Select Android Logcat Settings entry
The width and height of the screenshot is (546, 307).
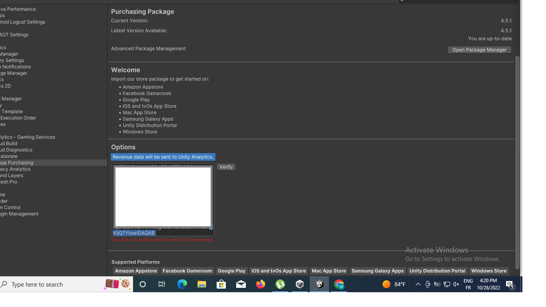coord(22,22)
